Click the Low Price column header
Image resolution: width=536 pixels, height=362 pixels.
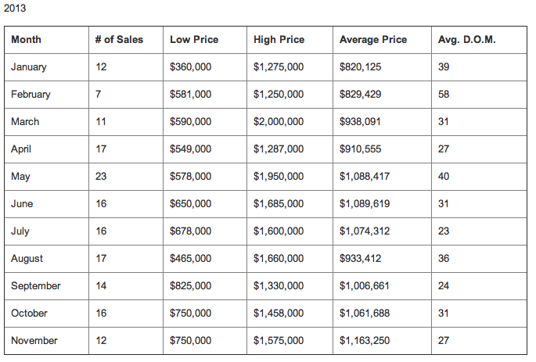(x=194, y=39)
